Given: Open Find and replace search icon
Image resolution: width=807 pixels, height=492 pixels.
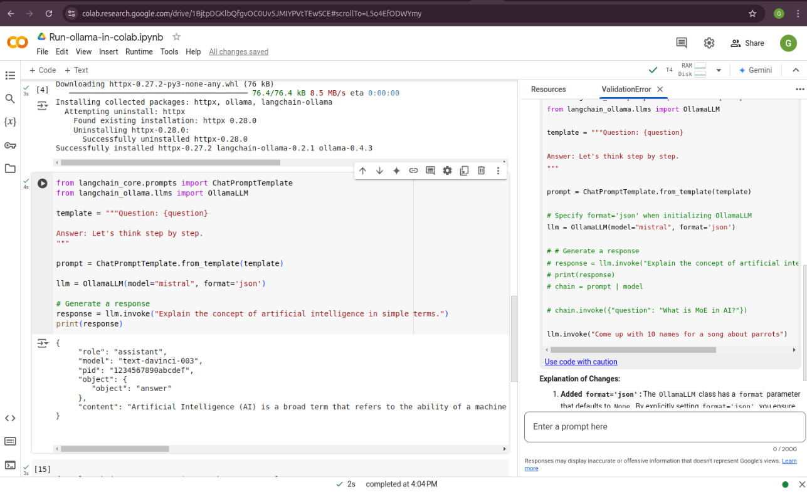Looking at the screenshot, I should [10, 98].
